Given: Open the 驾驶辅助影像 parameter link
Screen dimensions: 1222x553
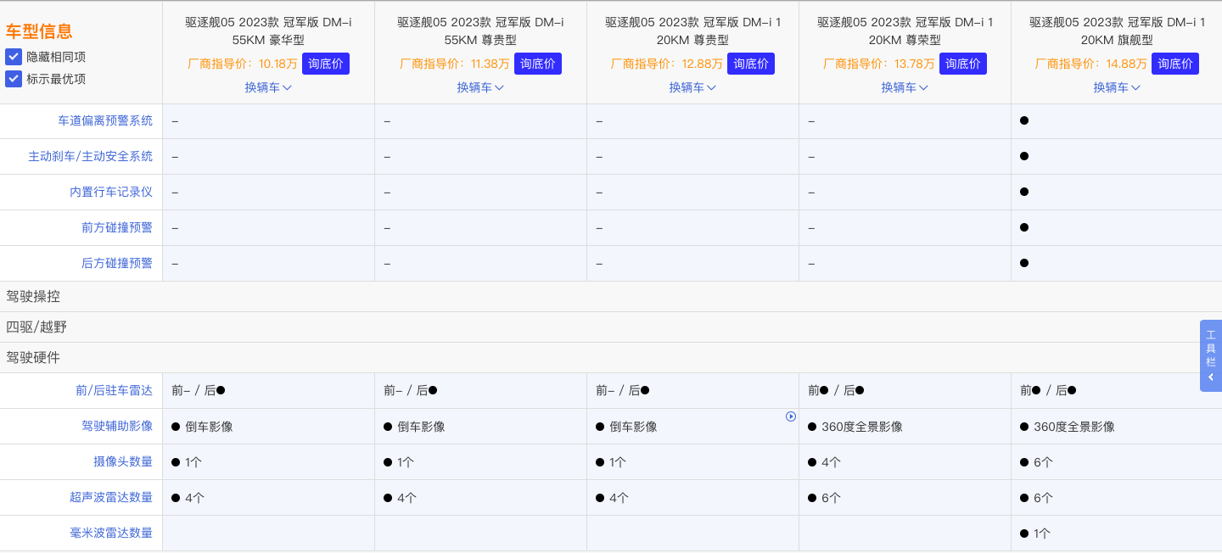Looking at the screenshot, I should point(117,427).
